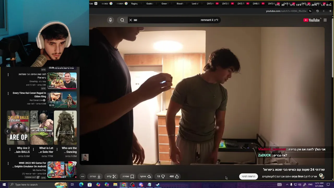Open the Windows Start menu

[4, 185]
